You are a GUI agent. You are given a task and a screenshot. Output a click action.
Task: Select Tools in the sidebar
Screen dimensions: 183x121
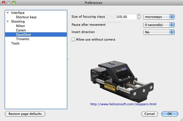[x=16, y=43]
